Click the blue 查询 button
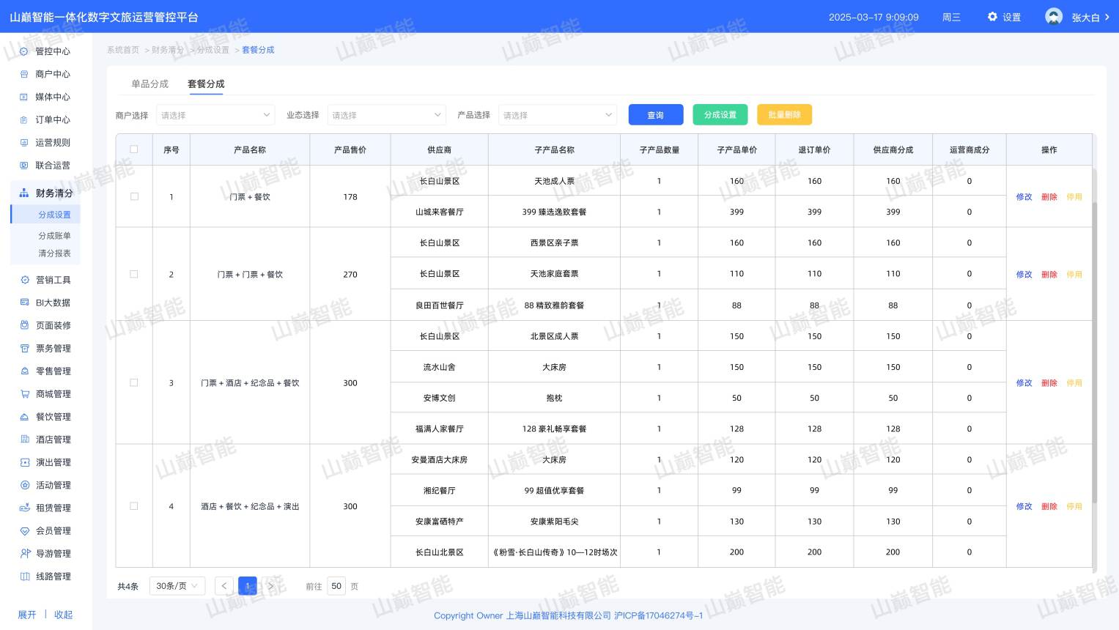The height and width of the screenshot is (630, 1119). tap(655, 115)
